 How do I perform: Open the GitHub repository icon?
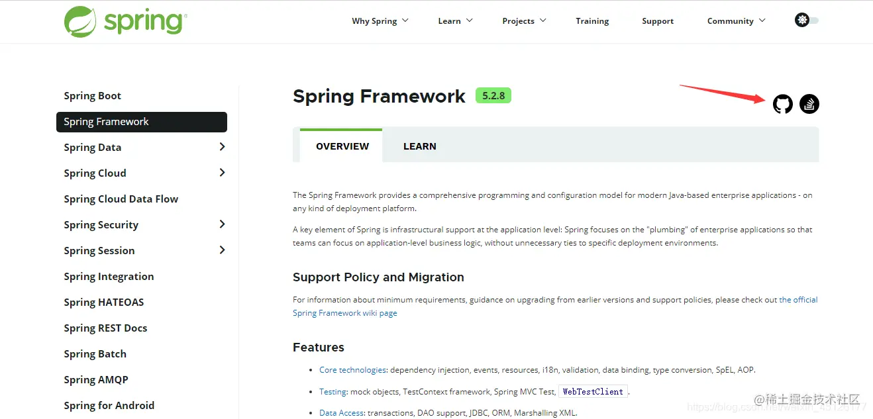click(x=782, y=104)
